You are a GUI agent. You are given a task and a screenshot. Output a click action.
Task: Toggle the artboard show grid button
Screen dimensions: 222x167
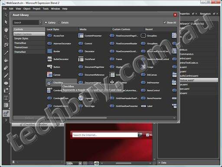tap(85, 164)
